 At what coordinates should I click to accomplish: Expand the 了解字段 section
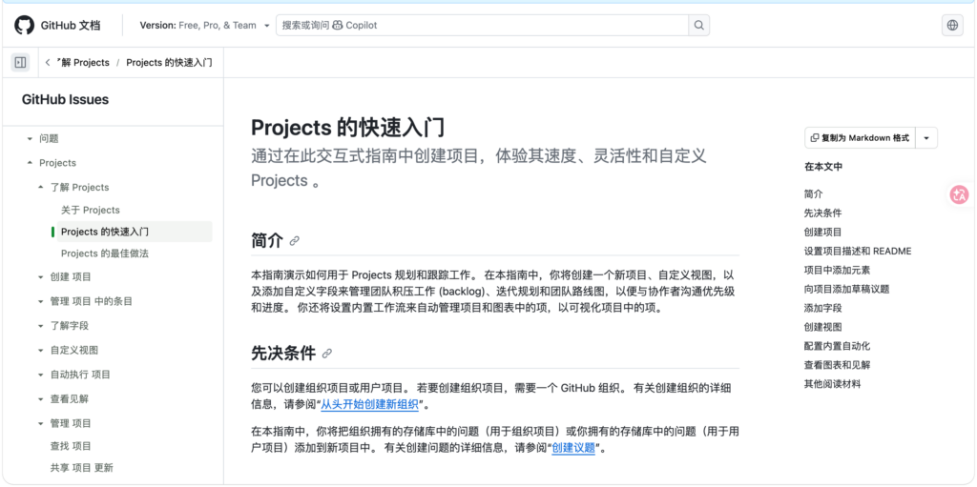41,326
